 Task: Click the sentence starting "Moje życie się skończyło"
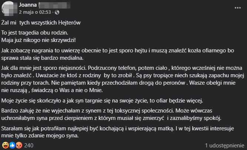click(102, 101)
